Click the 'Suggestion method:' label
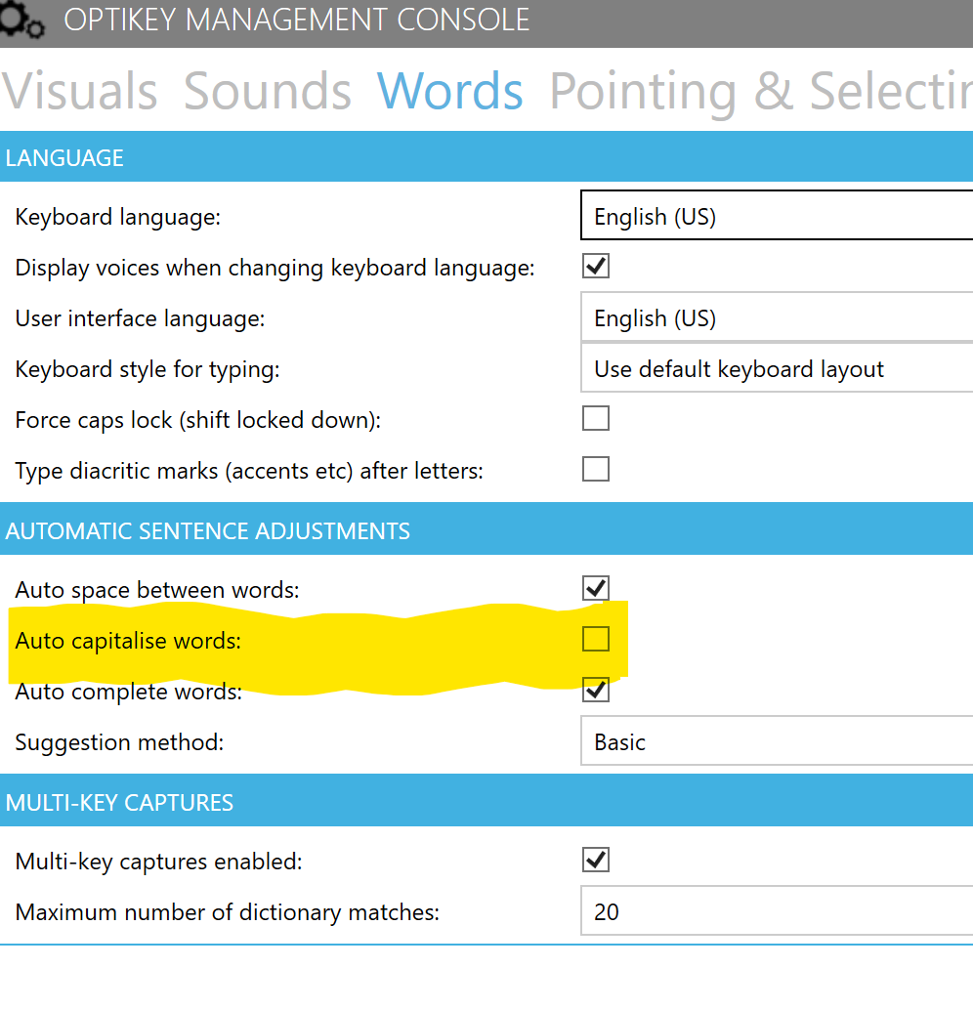This screenshot has width=973, height=1010. coord(119,742)
